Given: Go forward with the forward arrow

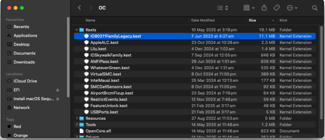Looking at the screenshot, I should [91, 8].
